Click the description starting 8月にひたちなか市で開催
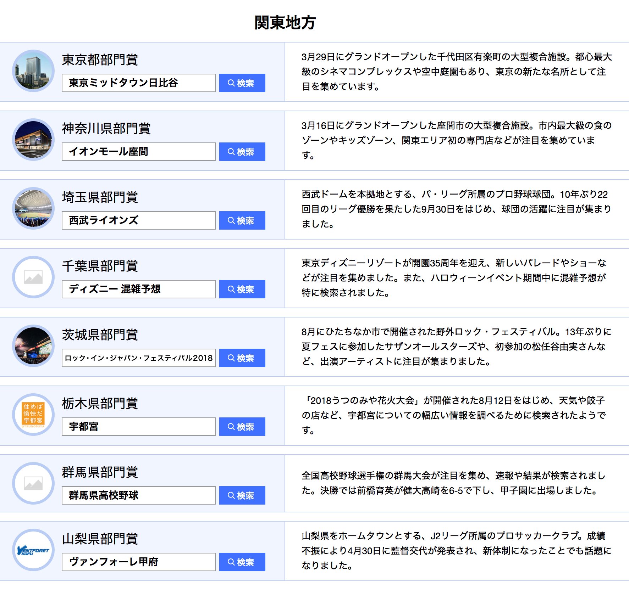Screen dimensions: 629x596 pyautogui.click(x=457, y=347)
